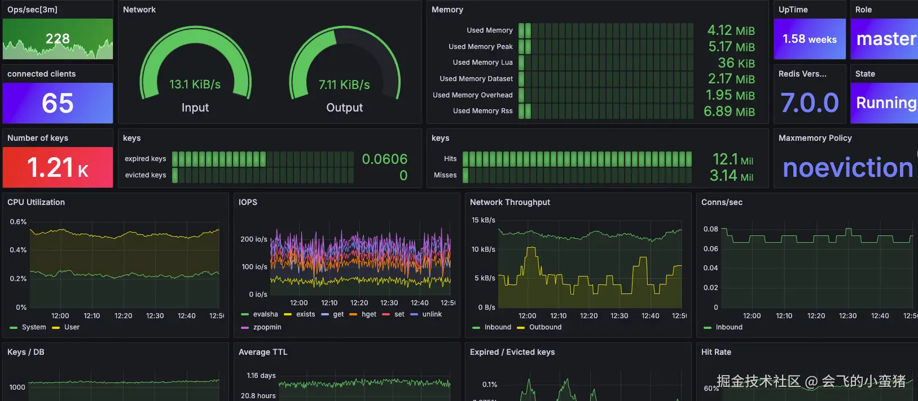Click the connected clients value 65
Viewport: 918px width, 401px height.
pos(58,103)
